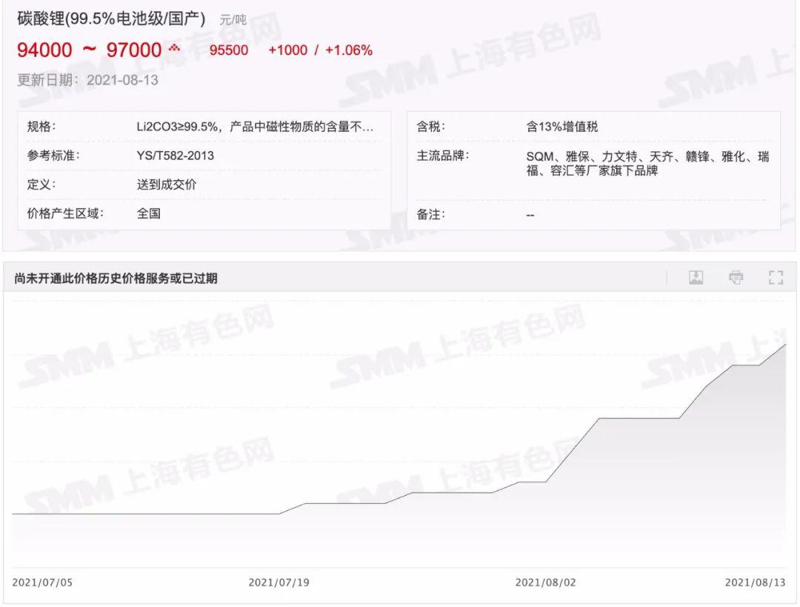Click the 更新日期 2021-08-13 text
The height and width of the screenshot is (607, 800).
[x=87, y=80]
